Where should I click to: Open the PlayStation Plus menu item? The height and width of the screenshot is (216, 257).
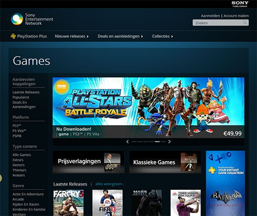pos(29,36)
